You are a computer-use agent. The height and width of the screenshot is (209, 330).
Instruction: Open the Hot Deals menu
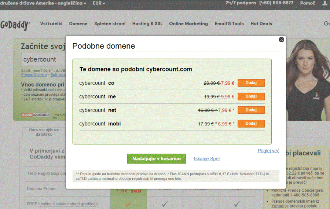click(261, 23)
